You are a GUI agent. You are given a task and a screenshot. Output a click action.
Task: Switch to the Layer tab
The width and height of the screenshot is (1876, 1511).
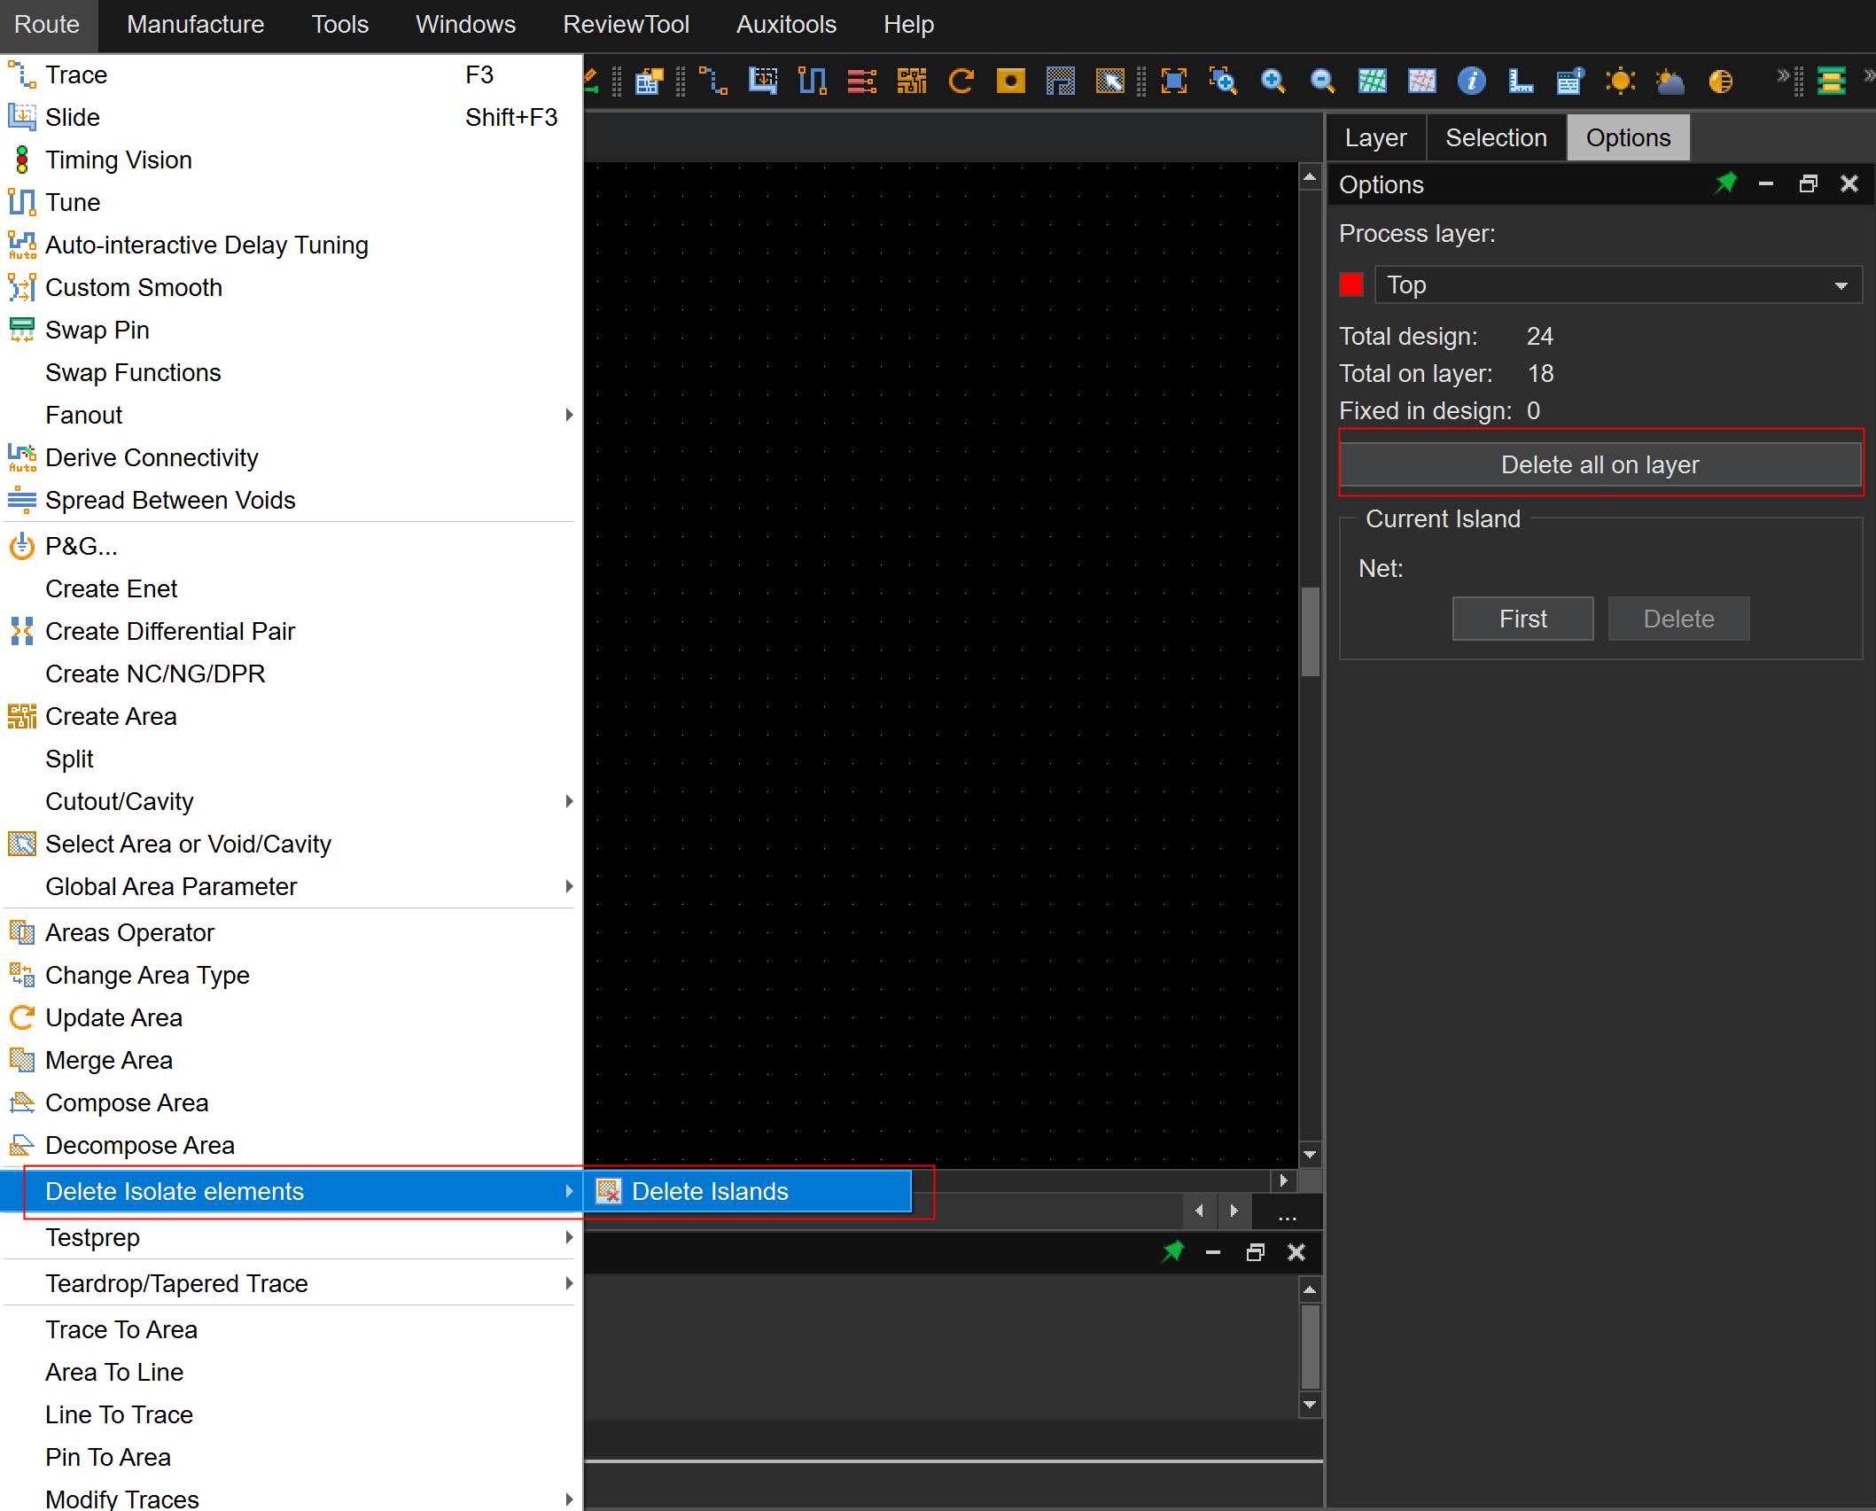click(1375, 138)
